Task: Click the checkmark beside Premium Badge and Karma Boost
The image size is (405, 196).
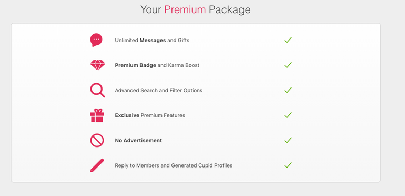Action: [288, 65]
